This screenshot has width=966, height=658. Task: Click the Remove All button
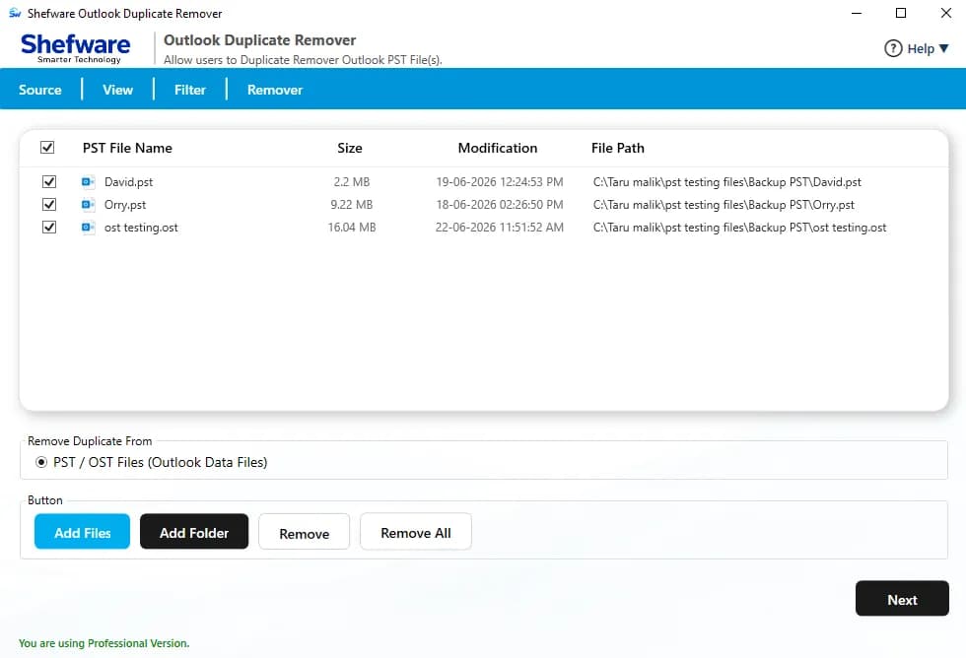(x=416, y=532)
